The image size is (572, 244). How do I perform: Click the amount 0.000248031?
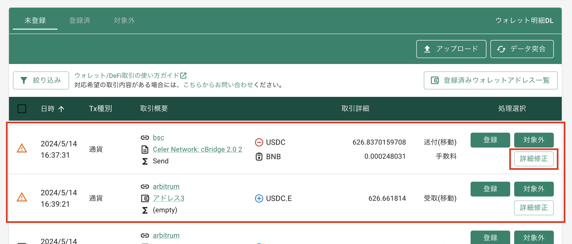385,156
